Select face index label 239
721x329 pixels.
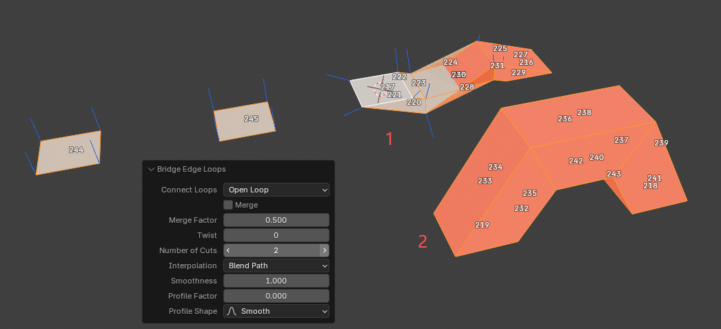tap(661, 143)
